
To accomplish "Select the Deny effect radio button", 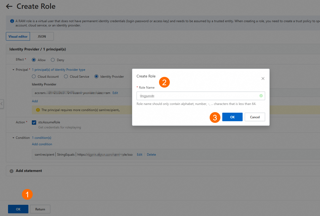I will 53,60.
